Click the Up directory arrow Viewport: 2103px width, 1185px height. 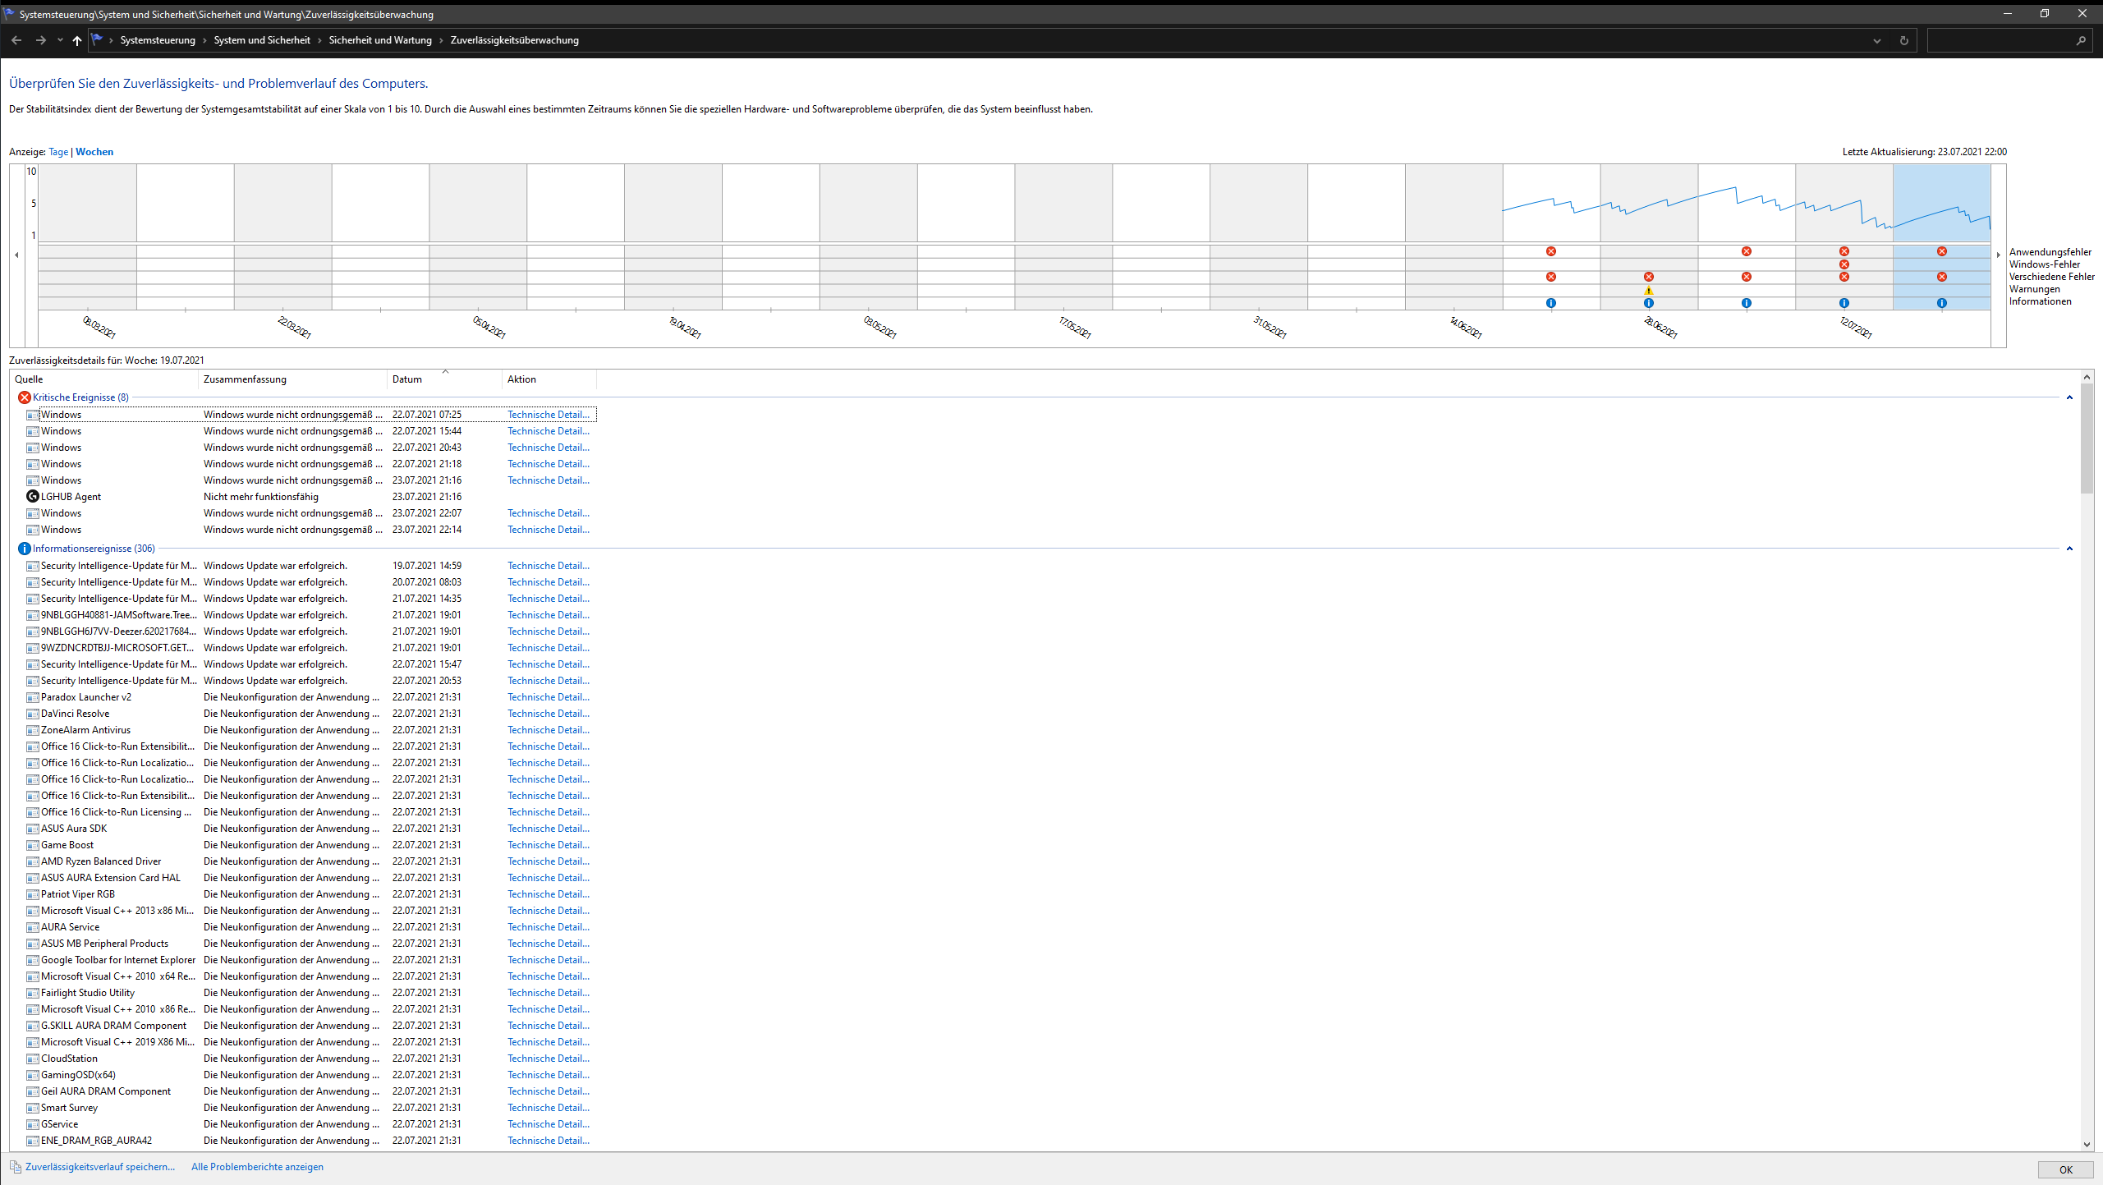[77, 40]
